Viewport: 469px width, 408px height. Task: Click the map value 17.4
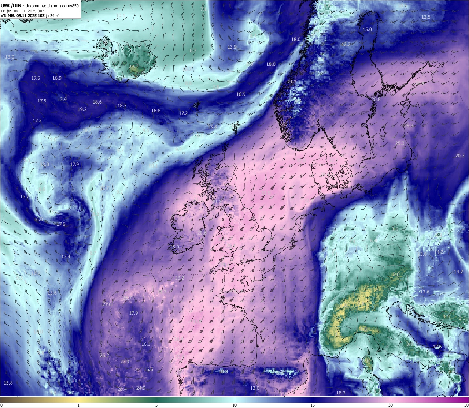click(66, 257)
